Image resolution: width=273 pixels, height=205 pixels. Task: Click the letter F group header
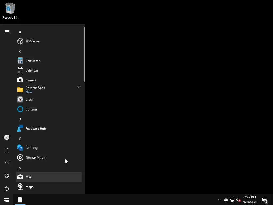(x=20, y=119)
